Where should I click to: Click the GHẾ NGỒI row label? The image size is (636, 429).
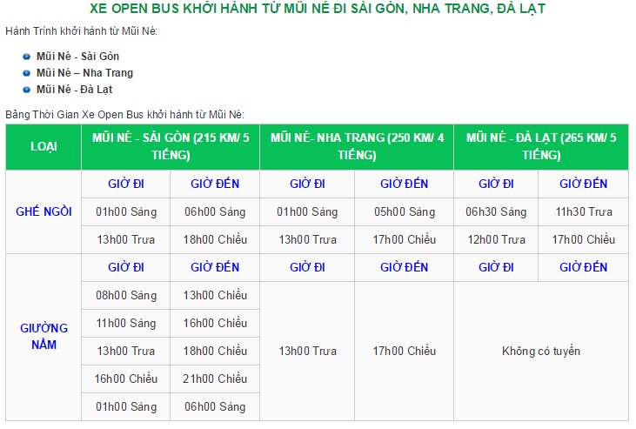coord(44,211)
